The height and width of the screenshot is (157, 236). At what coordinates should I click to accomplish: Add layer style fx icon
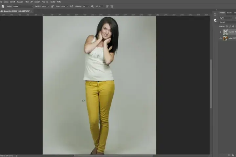233,155
